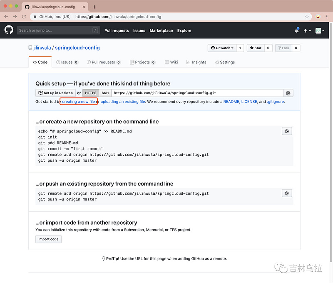Open Marketplace in the top navigation
Viewport: 333px width, 283px height.
(161, 30)
